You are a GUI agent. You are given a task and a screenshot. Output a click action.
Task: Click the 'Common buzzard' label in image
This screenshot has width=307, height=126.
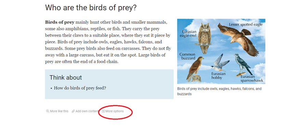click(187, 56)
